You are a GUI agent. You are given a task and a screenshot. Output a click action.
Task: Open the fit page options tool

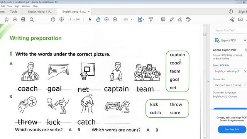(x=140, y=20)
